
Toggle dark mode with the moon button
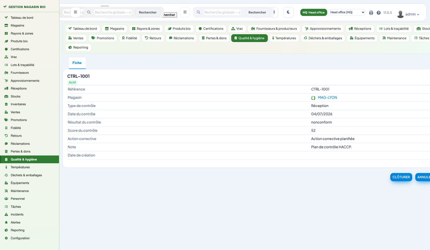[288, 12]
